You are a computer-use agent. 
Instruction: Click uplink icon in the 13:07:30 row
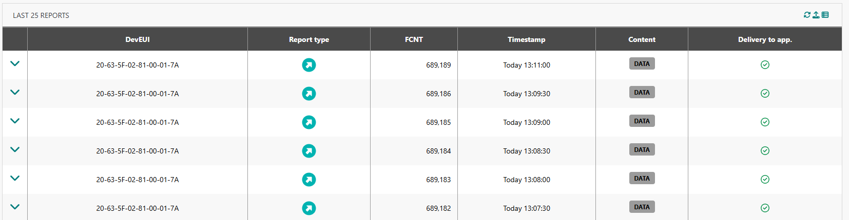308,208
